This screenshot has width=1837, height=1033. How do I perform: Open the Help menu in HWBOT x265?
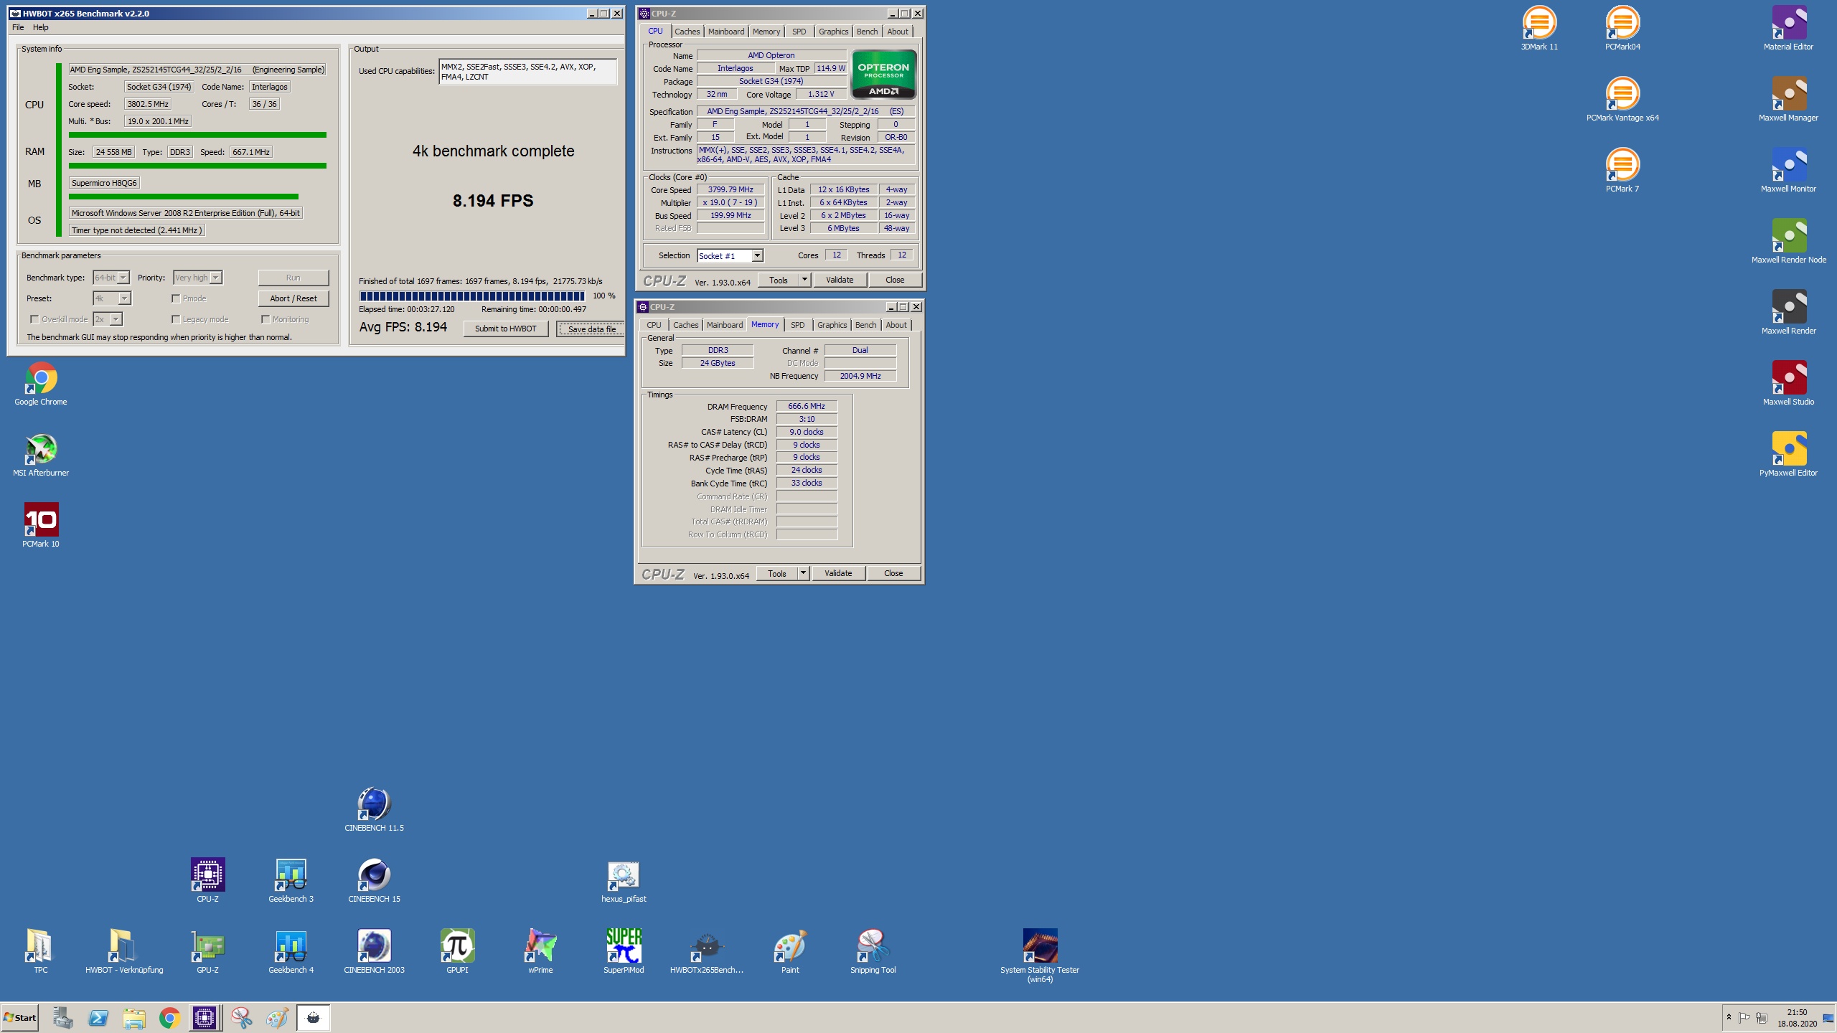[x=41, y=27]
